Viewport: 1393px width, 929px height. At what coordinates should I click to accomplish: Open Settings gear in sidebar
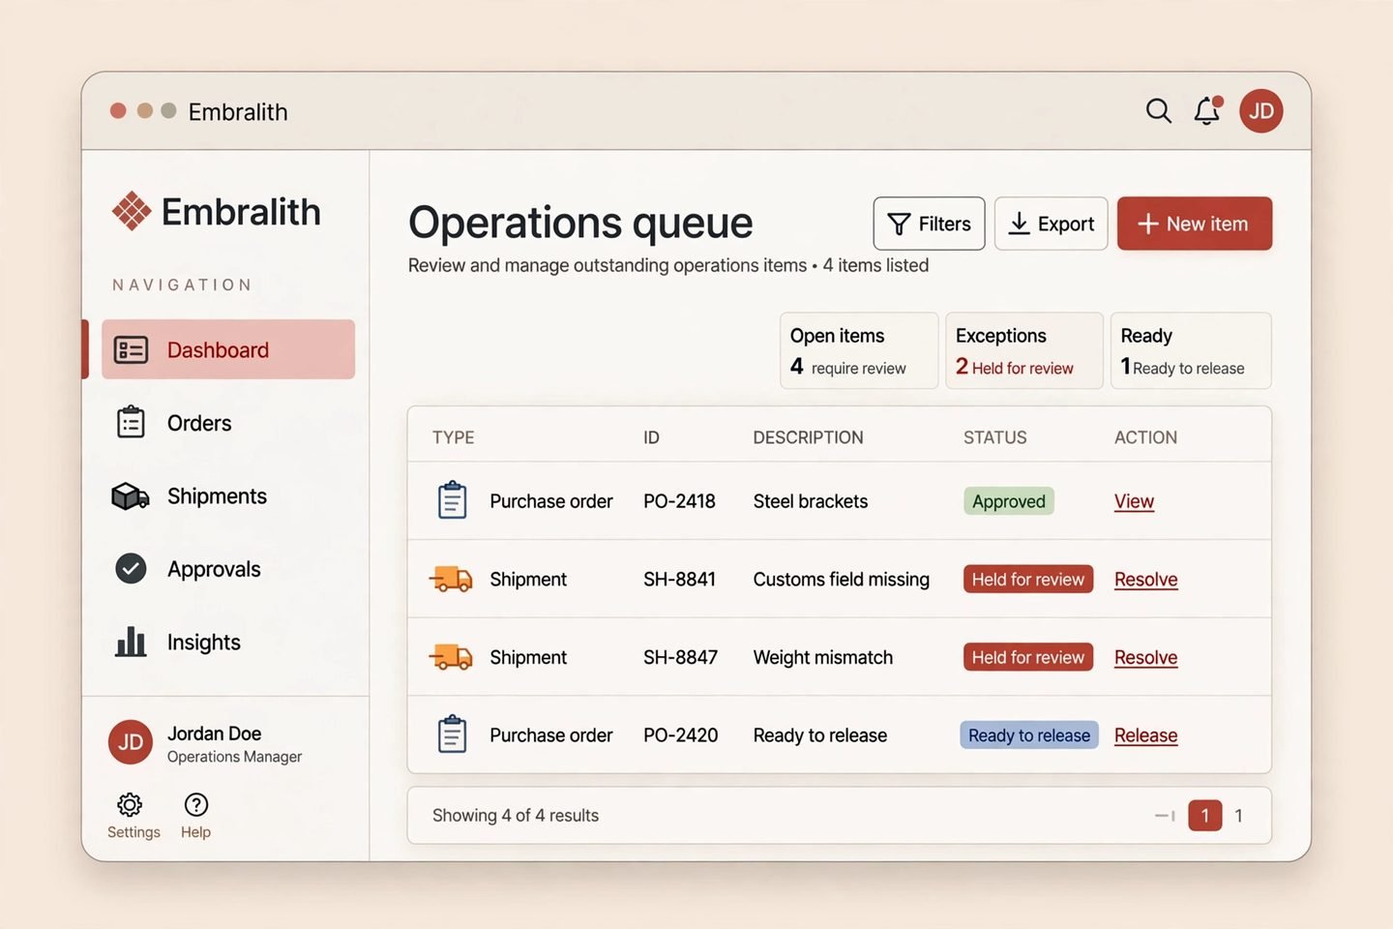(x=130, y=805)
